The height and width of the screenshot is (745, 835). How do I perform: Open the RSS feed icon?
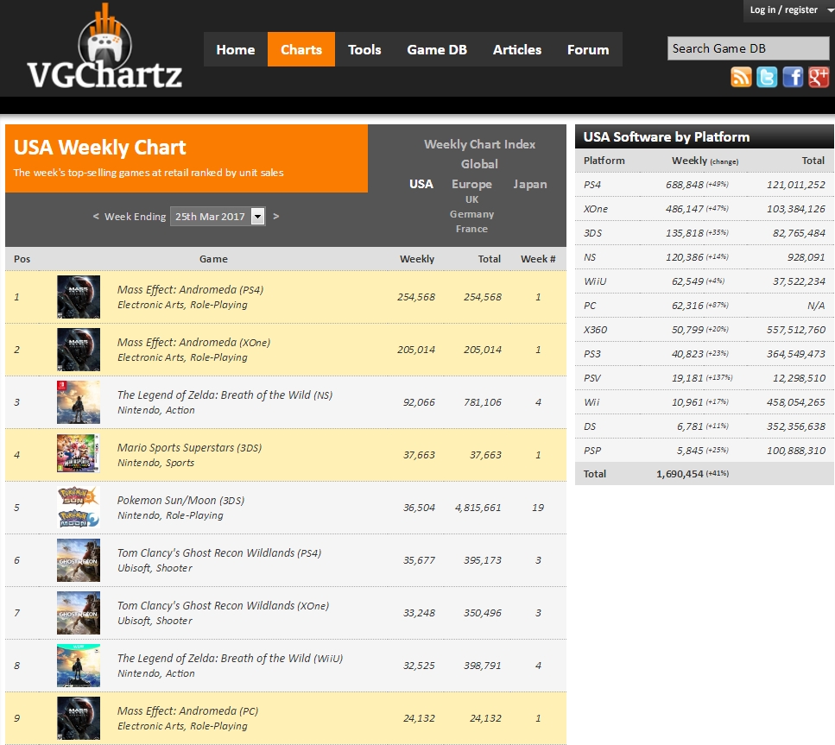(741, 77)
